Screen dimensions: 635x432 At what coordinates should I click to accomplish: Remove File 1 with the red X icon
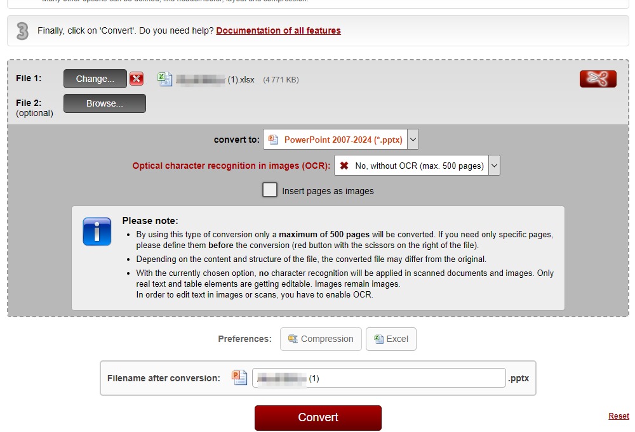coord(137,79)
